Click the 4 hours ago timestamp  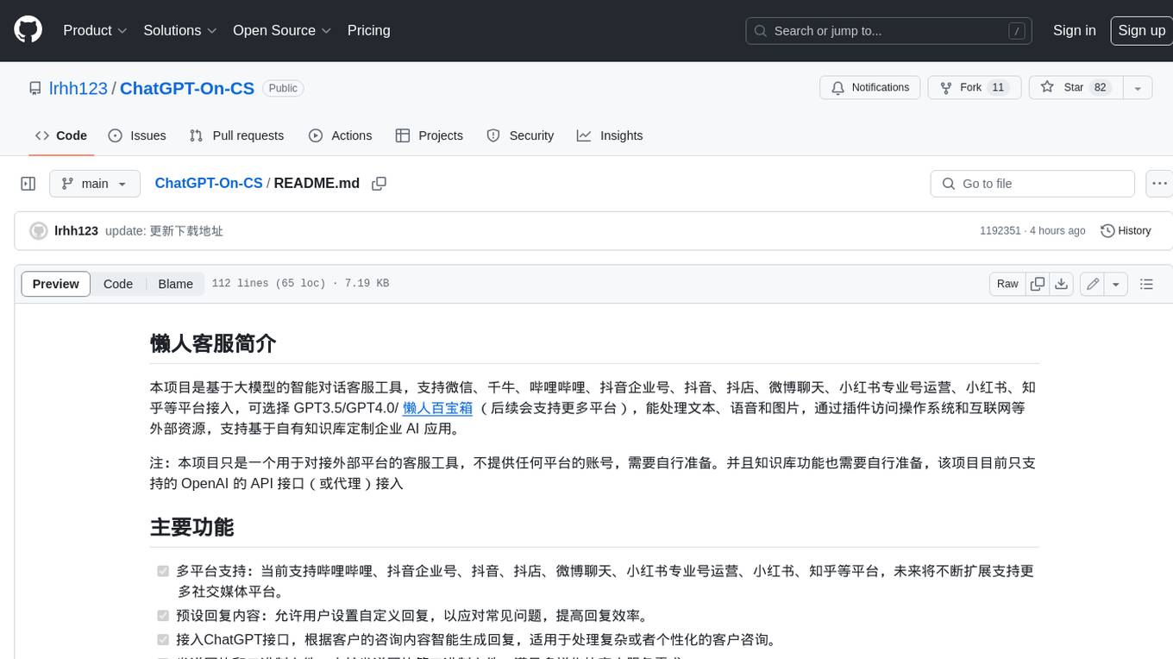(x=1057, y=231)
